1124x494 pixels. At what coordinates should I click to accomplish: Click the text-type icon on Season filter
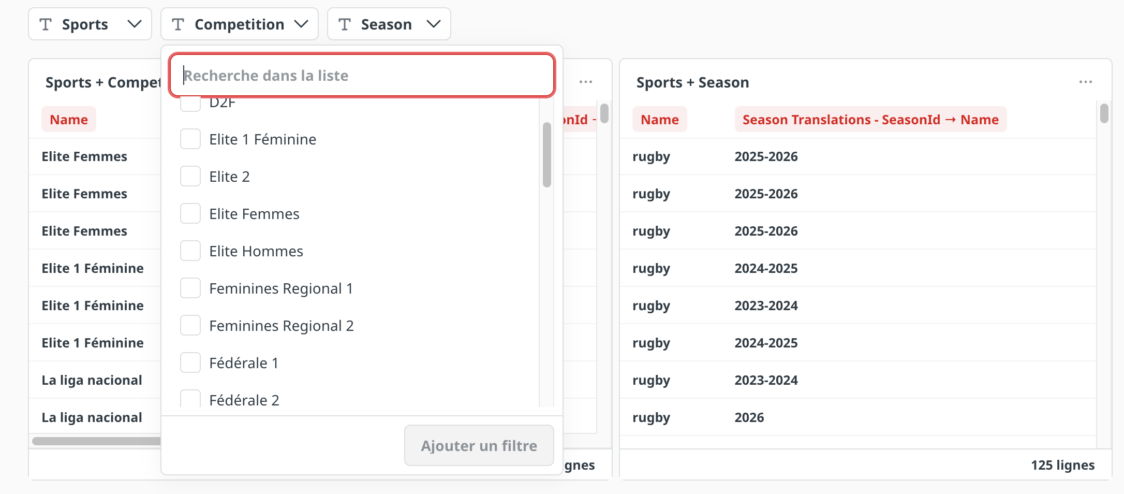coord(345,24)
